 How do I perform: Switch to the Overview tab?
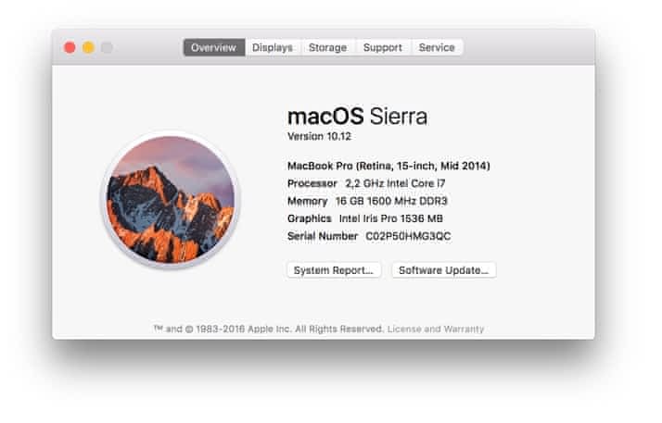(214, 47)
